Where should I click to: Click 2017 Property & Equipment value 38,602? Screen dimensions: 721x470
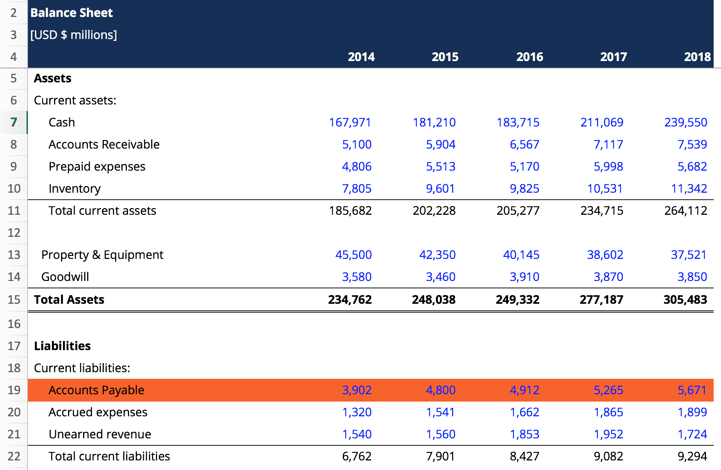[605, 254]
